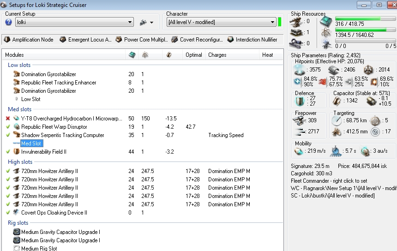The width and height of the screenshot is (397, 251).
Task: Select Republic Fleet Tracking Enhancer module
Action: point(59,83)
